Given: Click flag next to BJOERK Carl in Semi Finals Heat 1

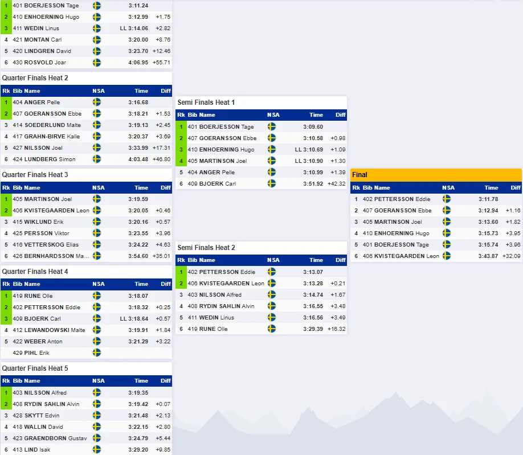Looking at the screenshot, I should (272, 184).
